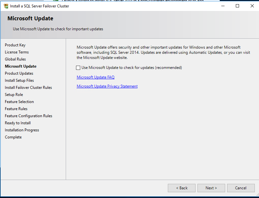Select Install Failover Cluster Rules step

point(28,88)
